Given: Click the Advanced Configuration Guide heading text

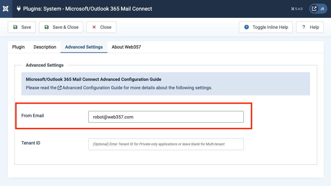Looking at the screenshot, I should (93, 79).
